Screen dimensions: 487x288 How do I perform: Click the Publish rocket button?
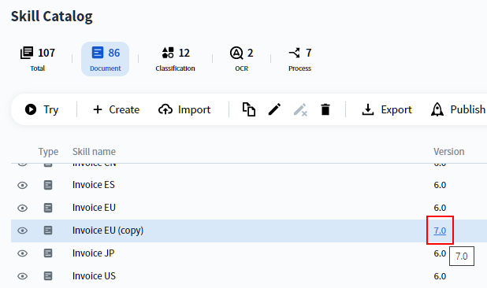point(458,109)
